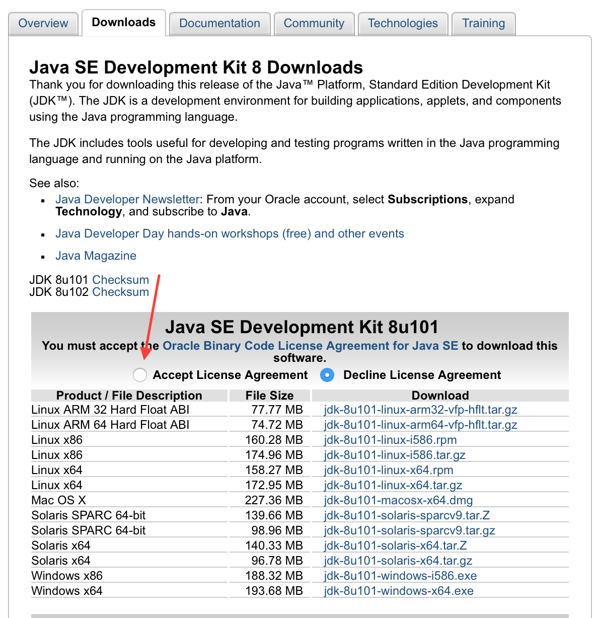Open Java Developer Day workshops link
This screenshot has width=602, height=618.
click(x=230, y=234)
